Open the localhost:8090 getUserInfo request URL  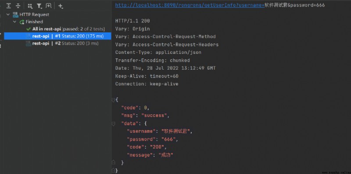click(x=190, y=5)
